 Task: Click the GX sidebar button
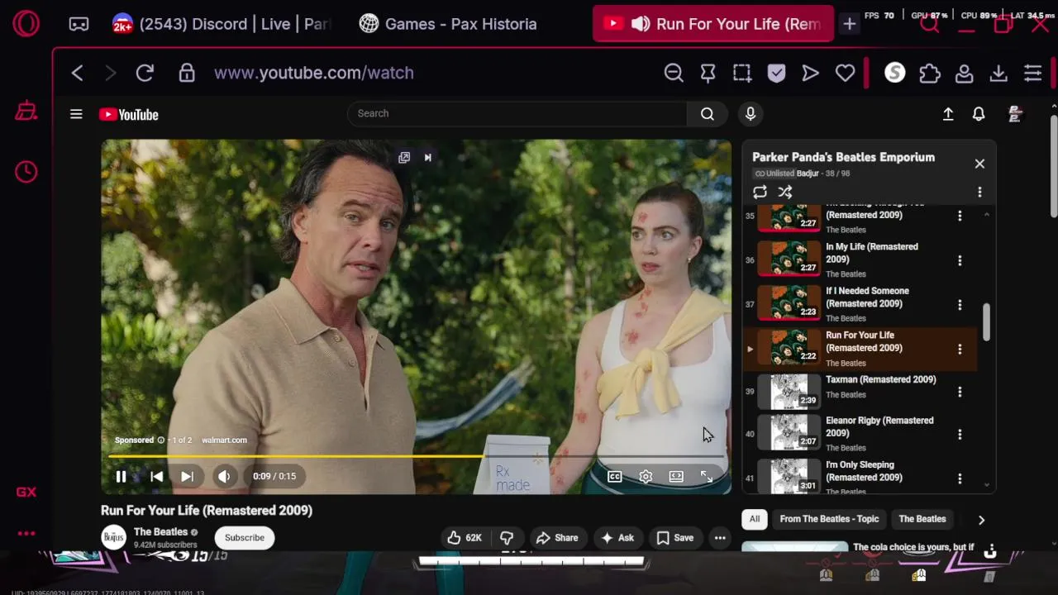click(26, 492)
